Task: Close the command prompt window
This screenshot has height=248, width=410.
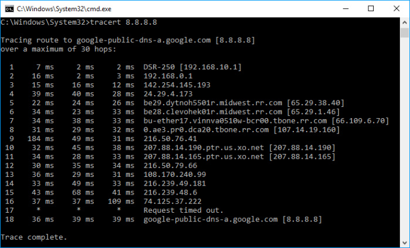Action: tap(396, 9)
